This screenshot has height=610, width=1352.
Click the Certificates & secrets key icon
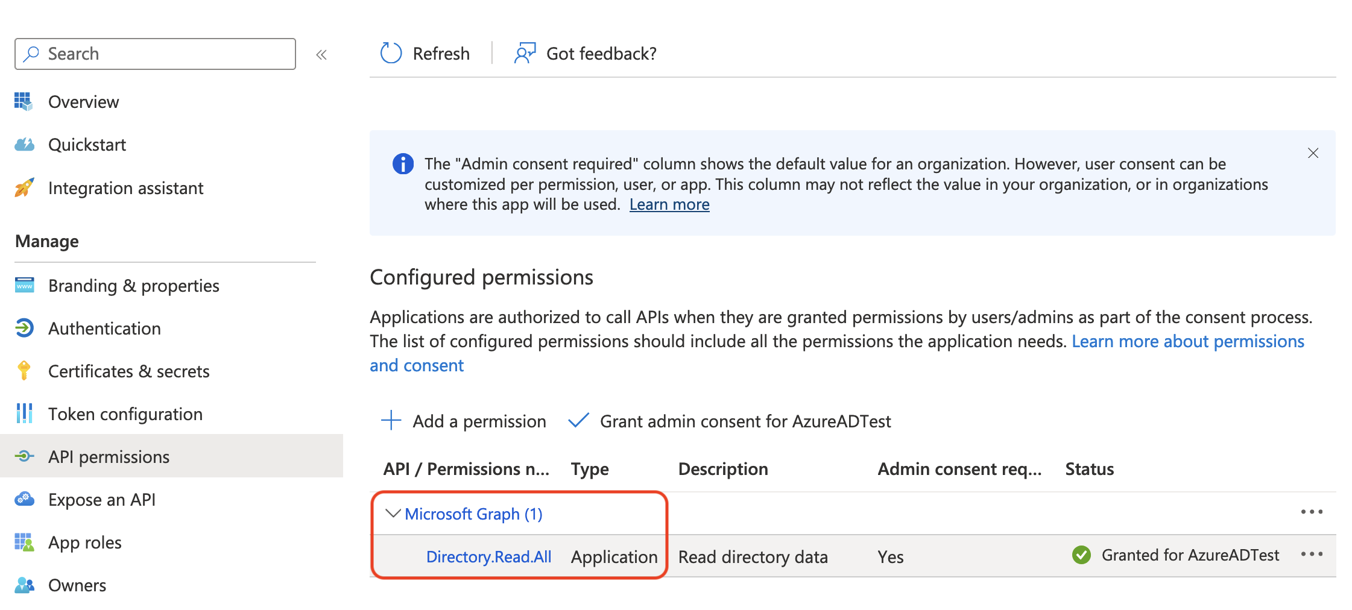point(24,371)
